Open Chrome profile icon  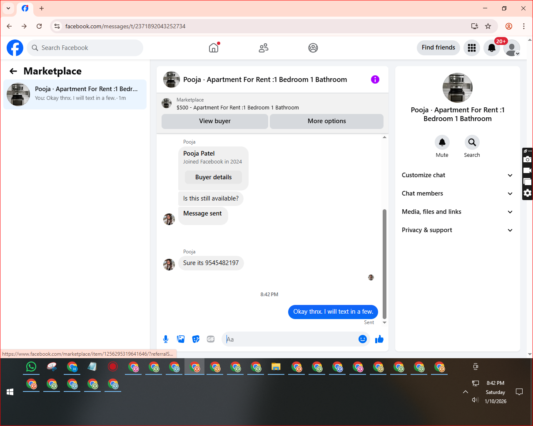click(509, 26)
